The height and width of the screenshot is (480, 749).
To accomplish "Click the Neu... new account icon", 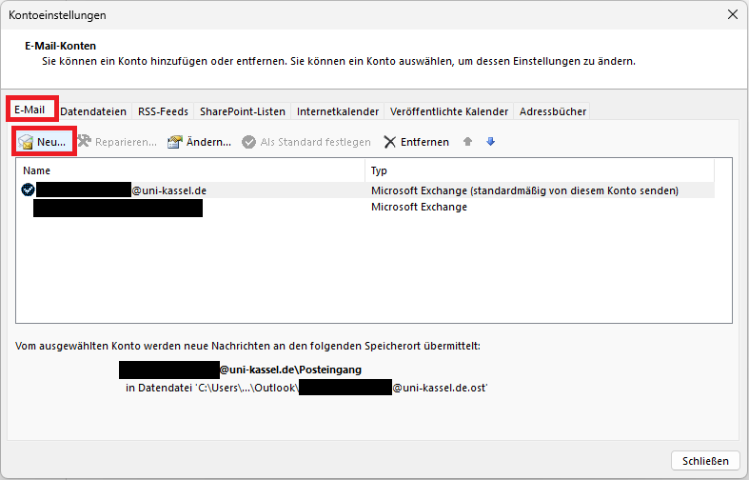I will pyautogui.click(x=27, y=142).
